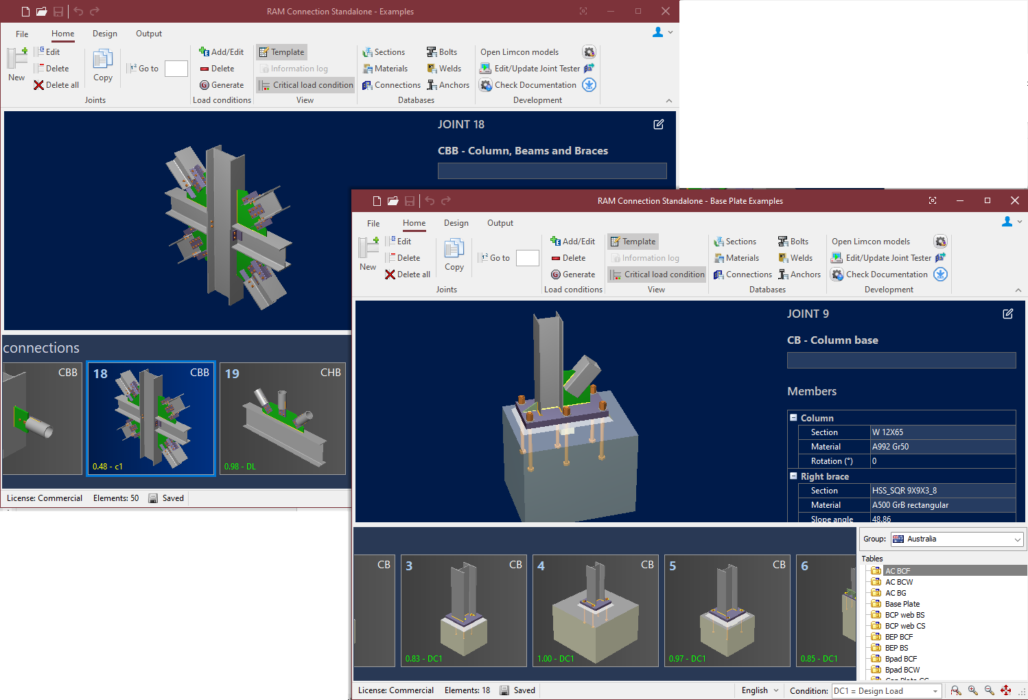
Task: Toggle Template view in Base Plate Examples window
Action: (x=631, y=242)
